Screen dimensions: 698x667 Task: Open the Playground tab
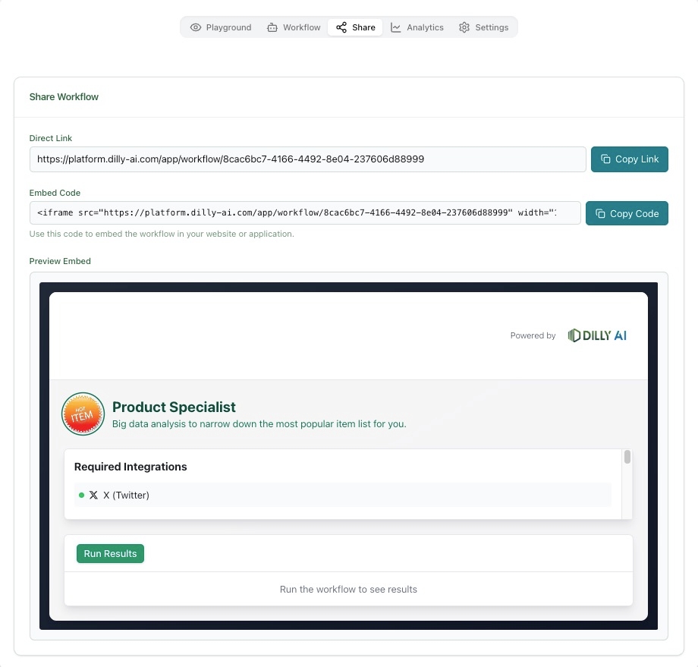click(x=221, y=27)
